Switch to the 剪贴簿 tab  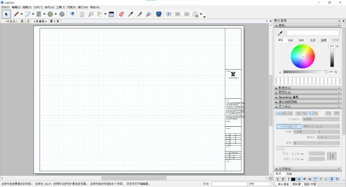tap(296, 184)
